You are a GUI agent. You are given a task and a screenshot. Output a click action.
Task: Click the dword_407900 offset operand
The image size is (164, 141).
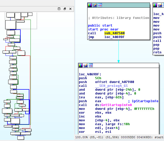(121, 82)
